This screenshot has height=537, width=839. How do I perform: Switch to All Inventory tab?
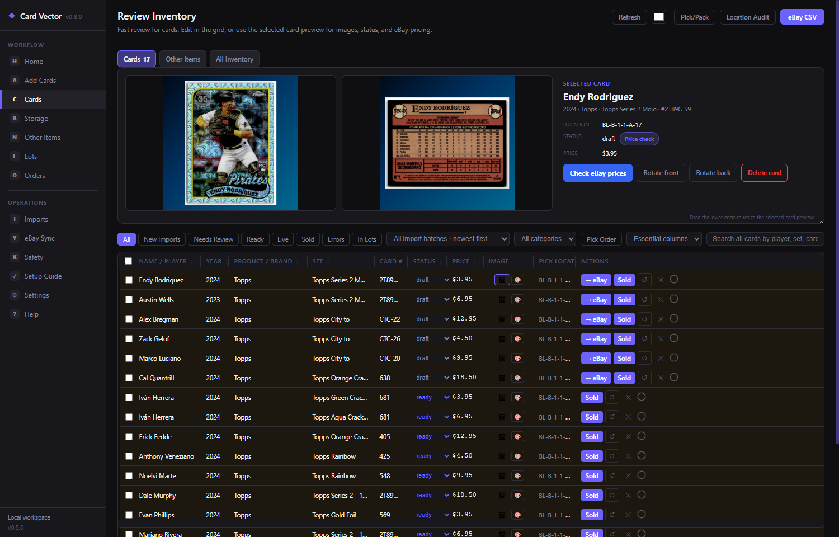234,59
